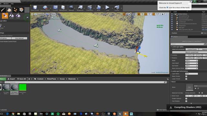
Task: Open the Perspective view mode dropdown
Action: (x=39, y=14)
